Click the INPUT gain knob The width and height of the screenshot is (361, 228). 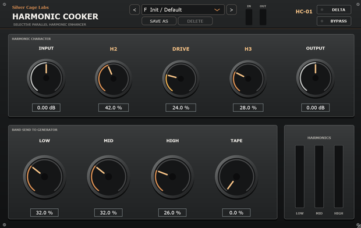[x=46, y=78]
